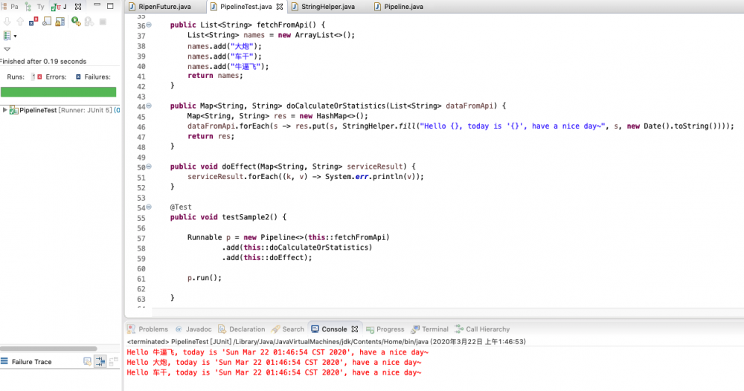The width and height of the screenshot is (744, 391).
Task: Select the JUnit view tab
Action: click(x=60, y=7)
